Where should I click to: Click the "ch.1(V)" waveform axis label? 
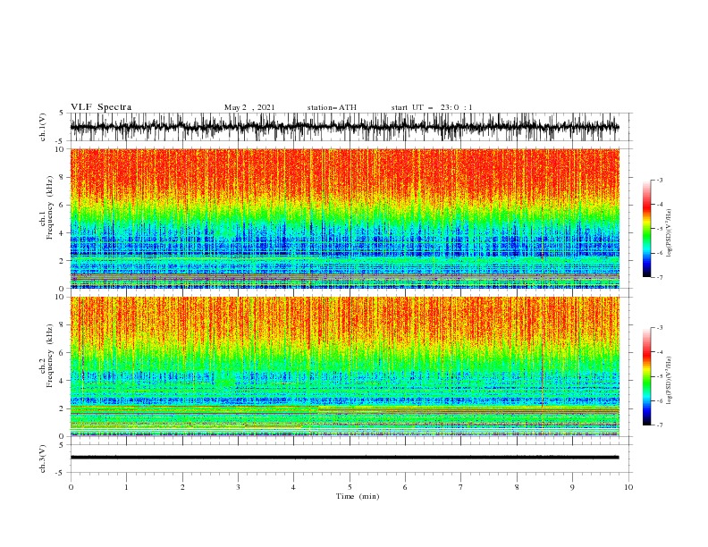[x=43, y=127]
